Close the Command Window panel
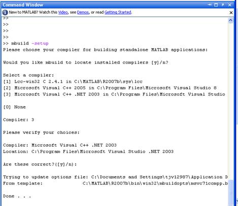The height and width of the screenshot is (206, 238). tap(229, 5)
